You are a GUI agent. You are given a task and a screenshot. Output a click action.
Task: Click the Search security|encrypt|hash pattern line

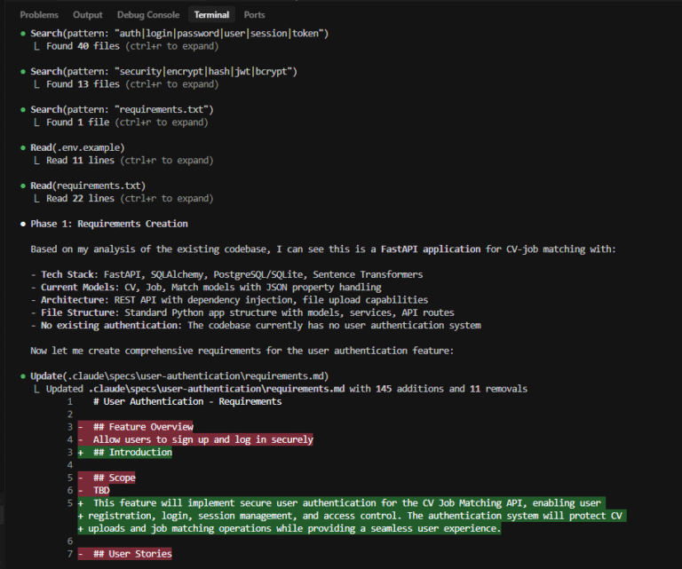[x=163, y=71]
